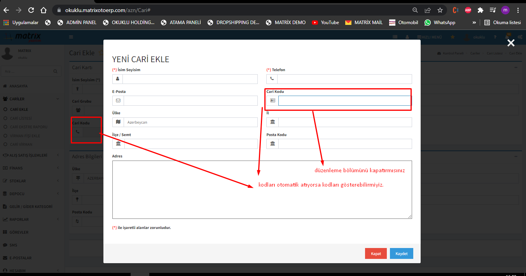
Task: Open the Ülke dropdown showing Azerbeycan
Action: click(190, 122)
